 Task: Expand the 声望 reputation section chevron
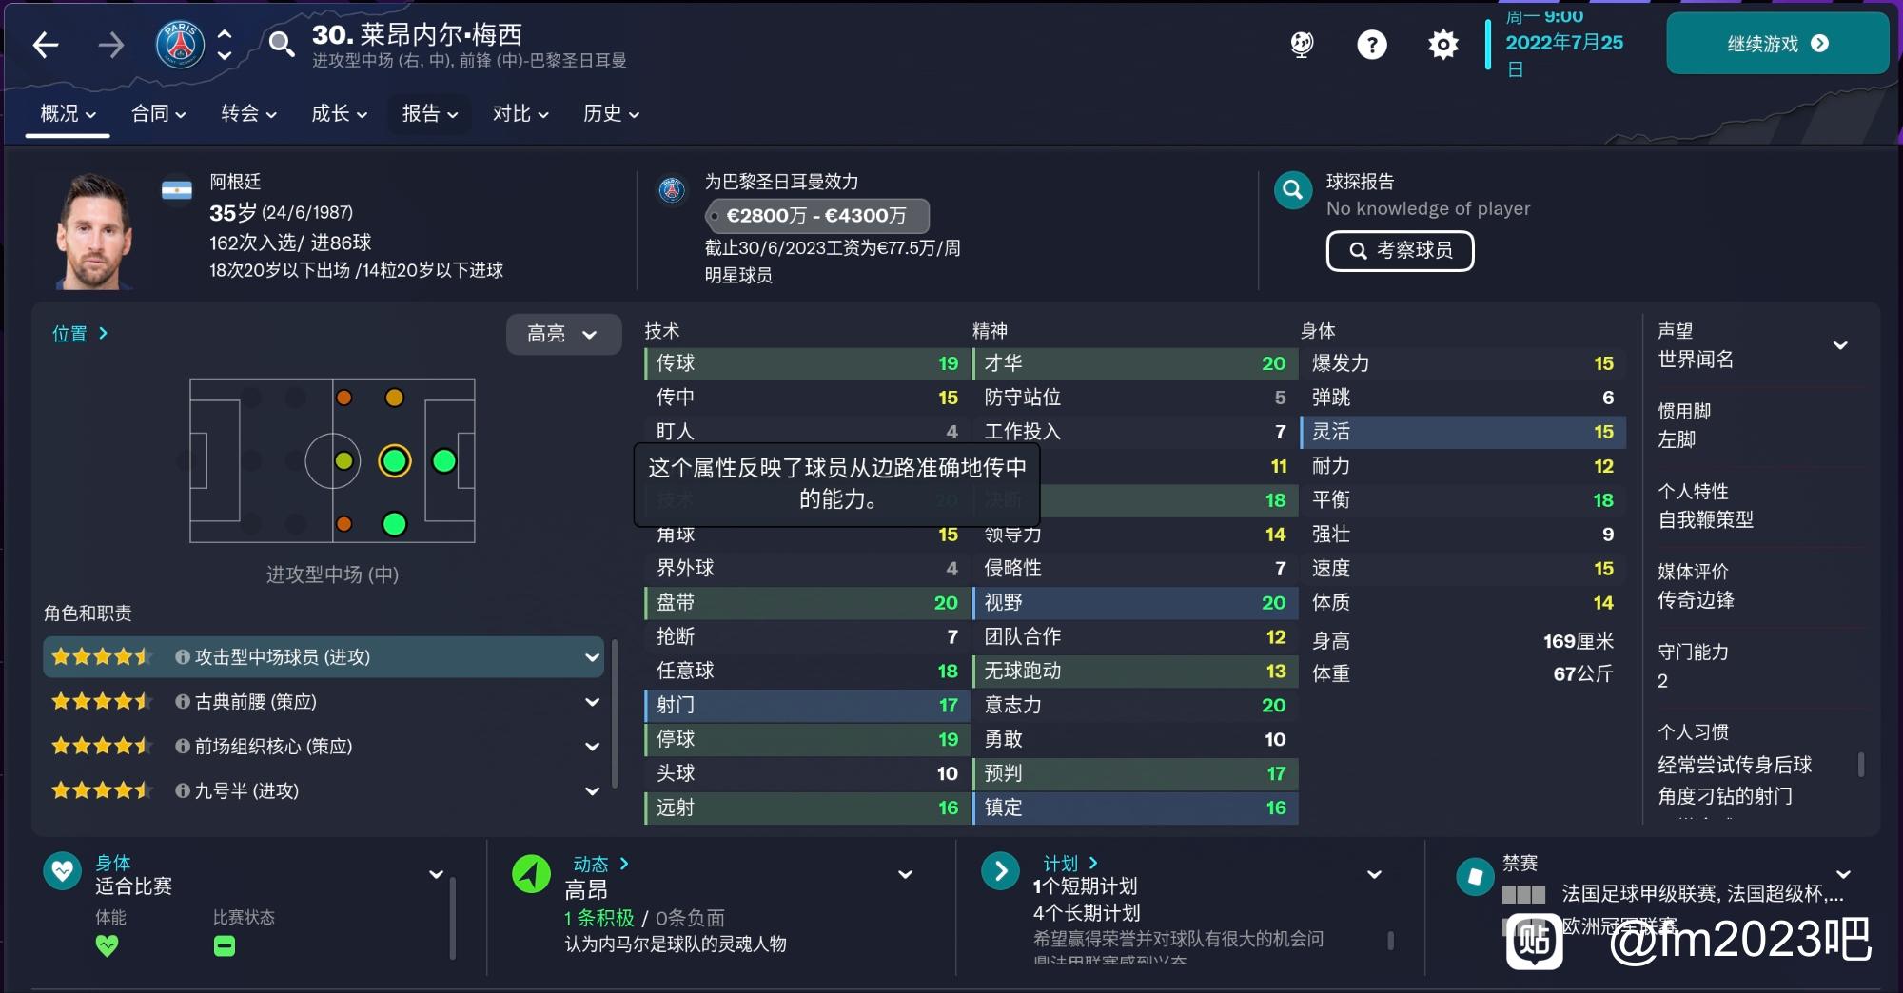tap(1840, 345)
